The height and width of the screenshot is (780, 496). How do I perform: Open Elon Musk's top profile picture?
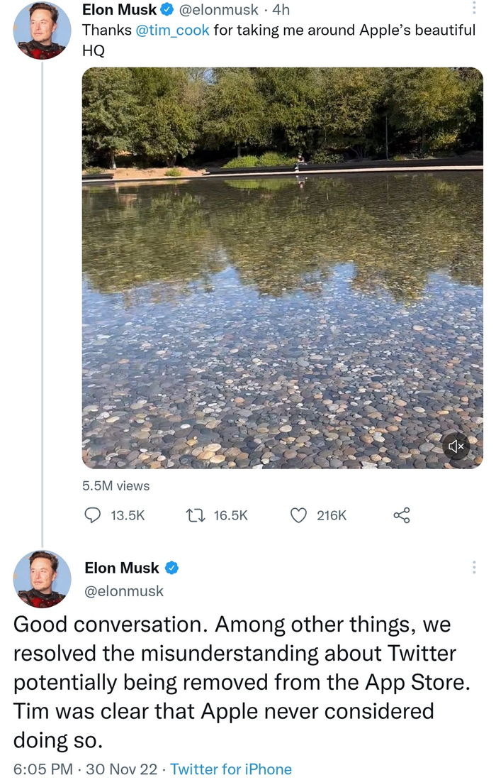point(43,31)
